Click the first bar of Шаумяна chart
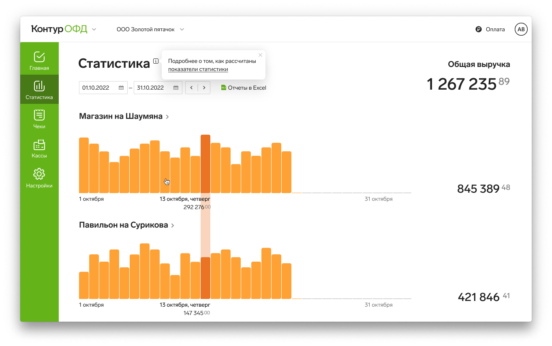 coord(84,165)
